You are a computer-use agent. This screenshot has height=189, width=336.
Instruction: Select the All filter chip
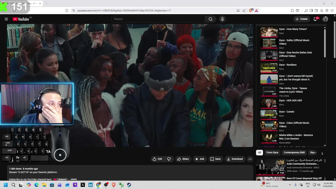[259, 153]
